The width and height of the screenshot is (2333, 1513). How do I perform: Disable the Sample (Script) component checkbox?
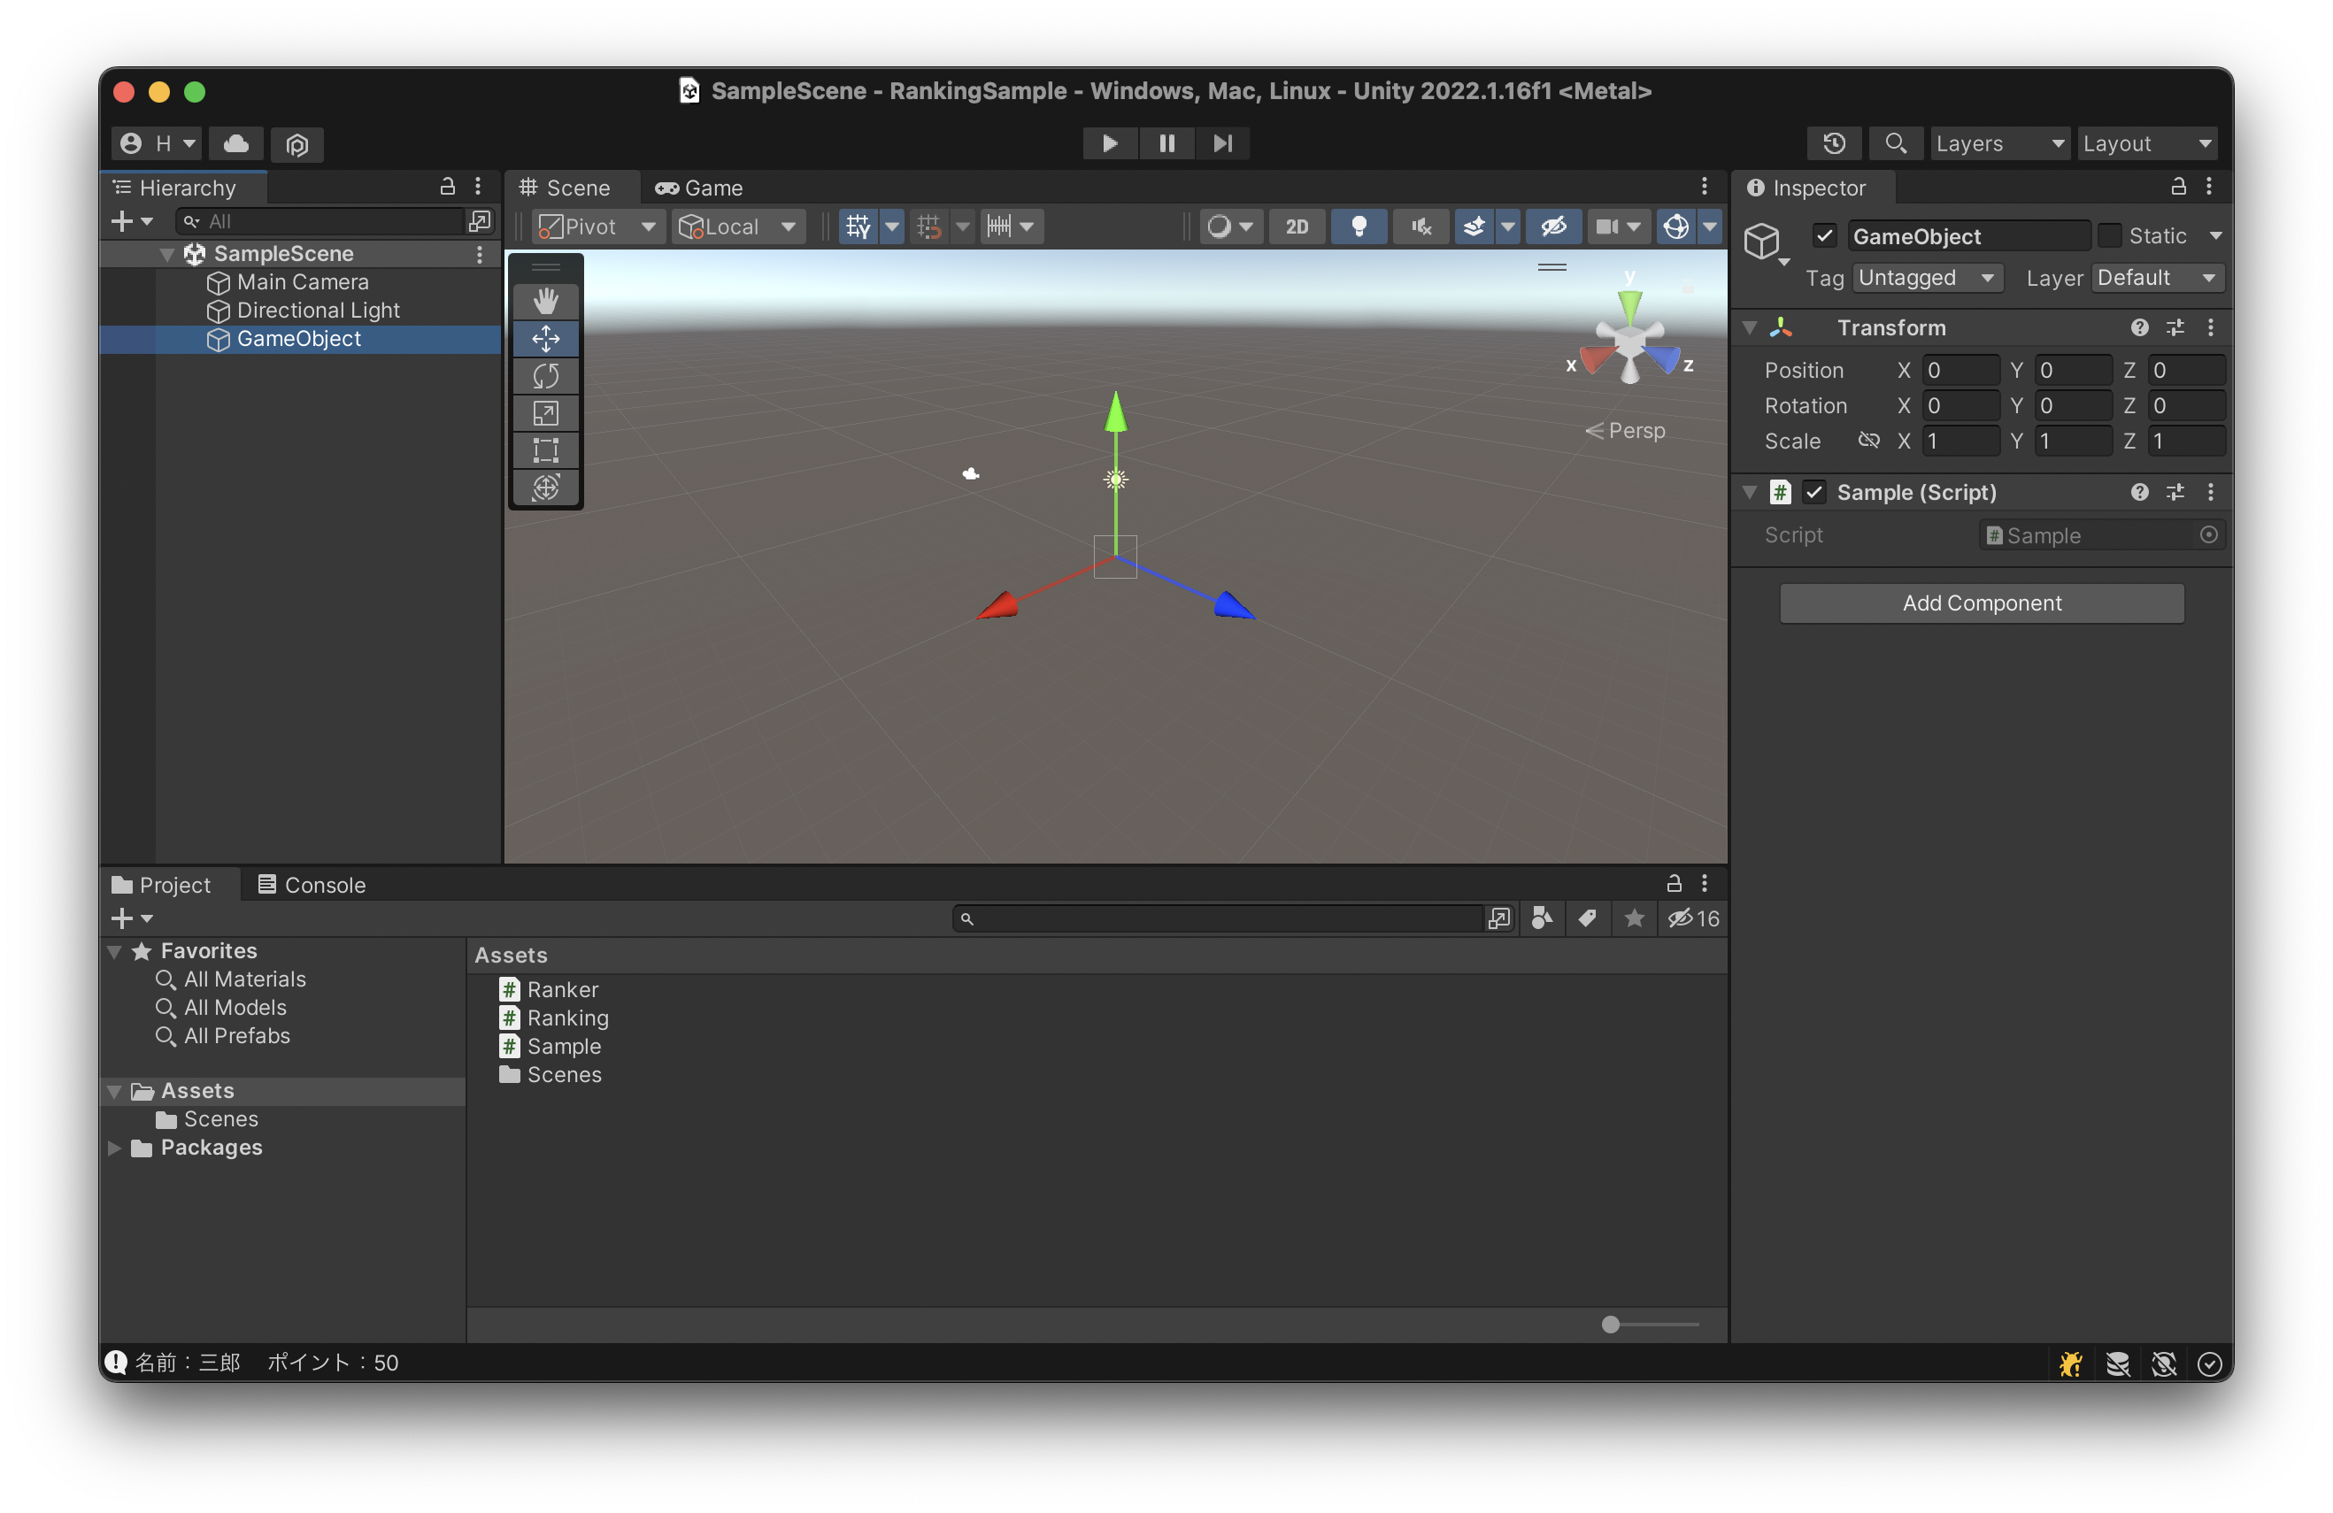(x=1814, y=492)
